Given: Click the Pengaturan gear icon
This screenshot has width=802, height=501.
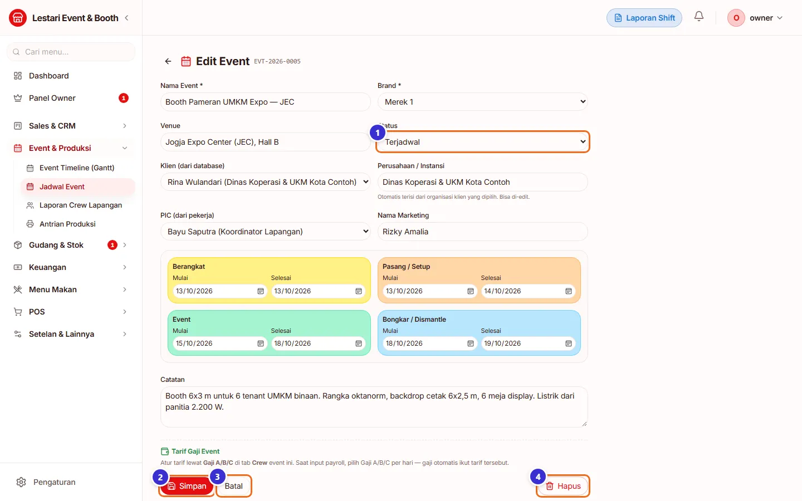Looking at the screenshot, I should 21,482.
